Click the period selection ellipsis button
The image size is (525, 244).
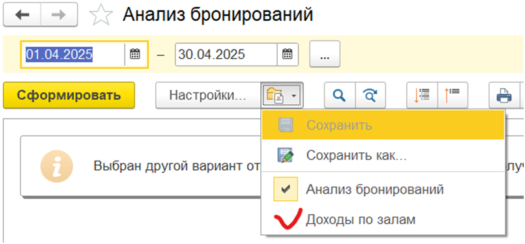(x=324, y=54)
